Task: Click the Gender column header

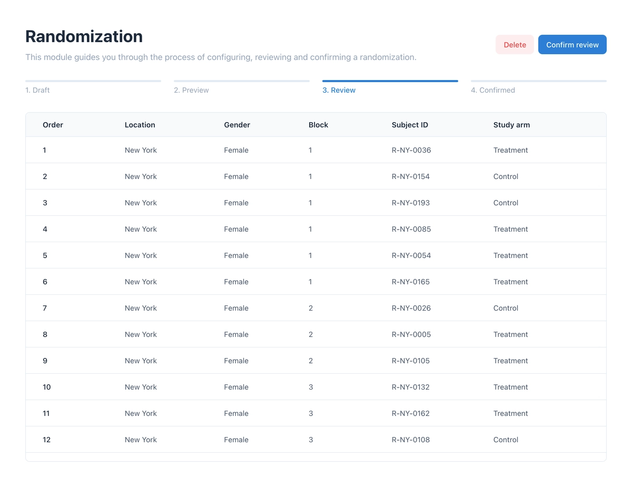Action: pos(237,125)
